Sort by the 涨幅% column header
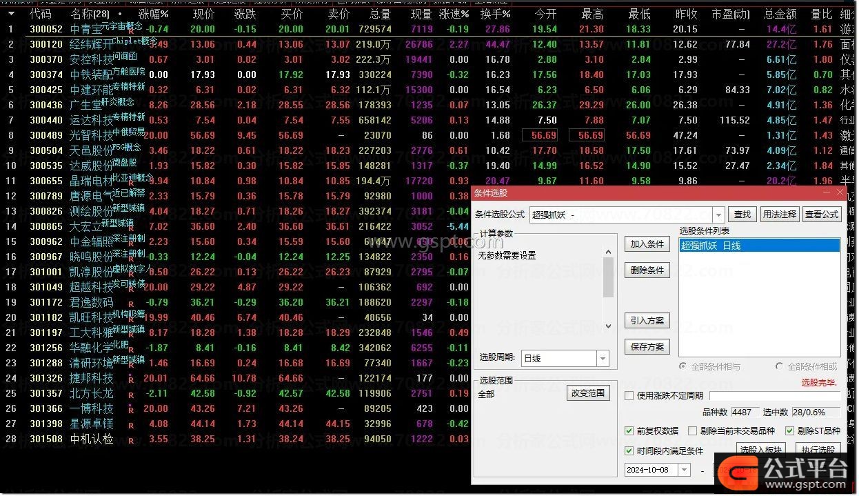Image resolution: width=859 pixels, height=496 pixels. click(x=153, y=14)
